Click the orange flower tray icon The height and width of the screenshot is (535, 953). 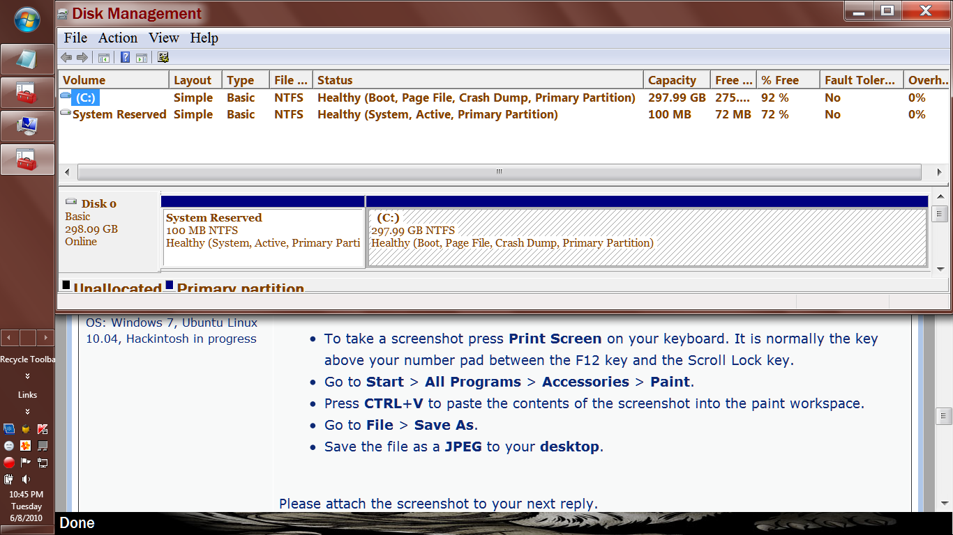pyautogui.click(x=26, y=445)
